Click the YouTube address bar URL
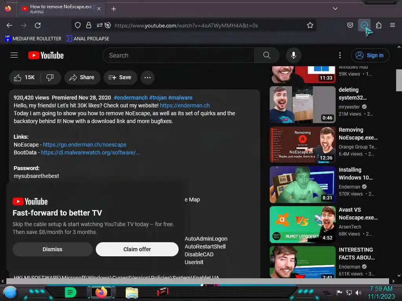Screen dimensions: 402x301 (x=186, y=25)
